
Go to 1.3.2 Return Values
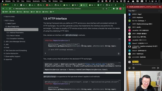coord(13,36)
